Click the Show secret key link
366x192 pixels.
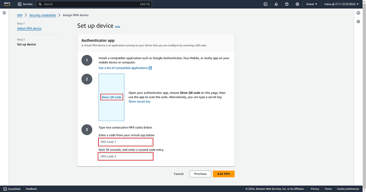pos(139,101)
